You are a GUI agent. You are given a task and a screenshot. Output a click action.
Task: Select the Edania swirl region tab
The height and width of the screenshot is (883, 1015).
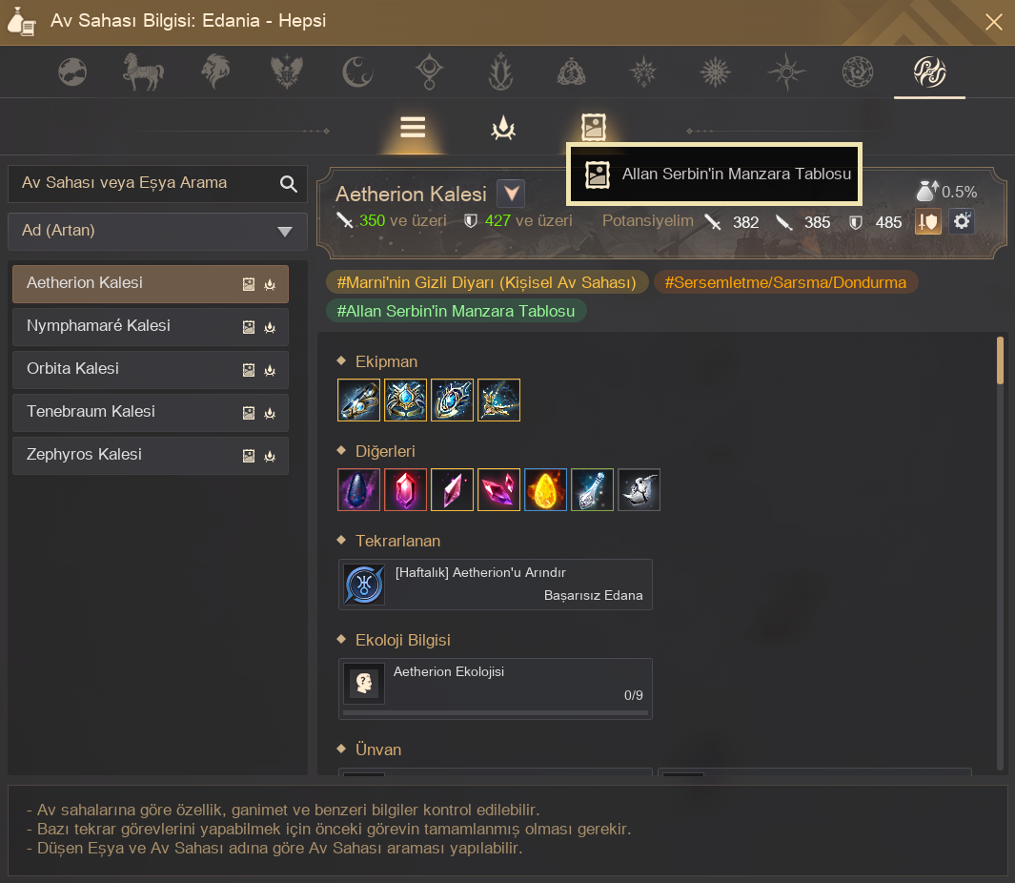(x=929, y=72)
